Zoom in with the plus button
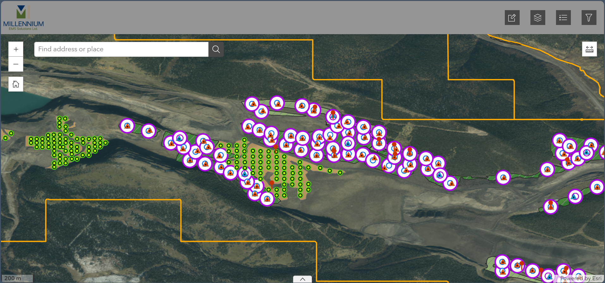 click(16, 49)
